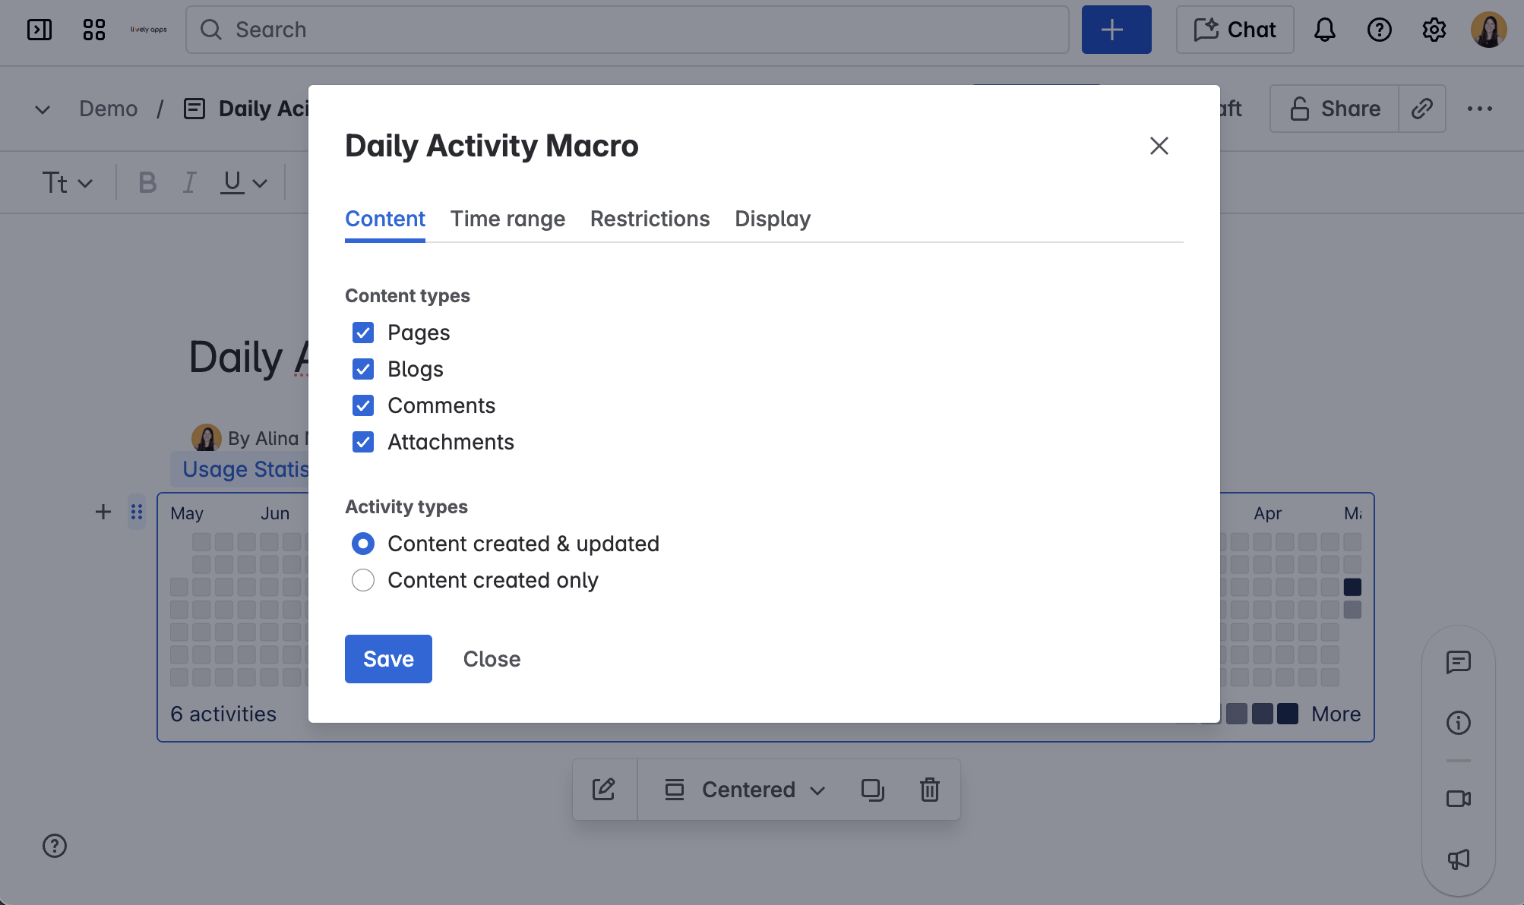Select 'Content created only' option

363,580
